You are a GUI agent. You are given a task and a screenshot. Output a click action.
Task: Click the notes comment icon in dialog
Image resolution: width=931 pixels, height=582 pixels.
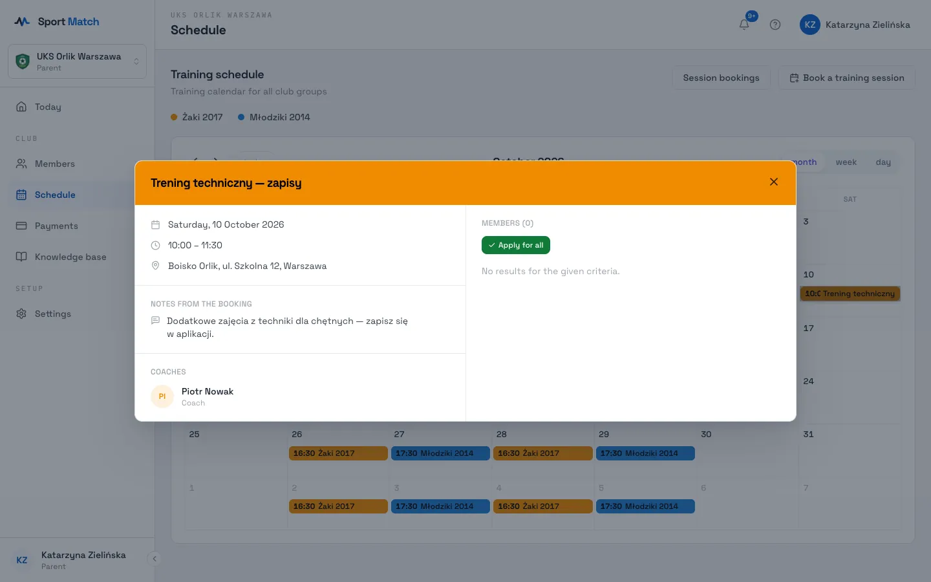(155, 321)
